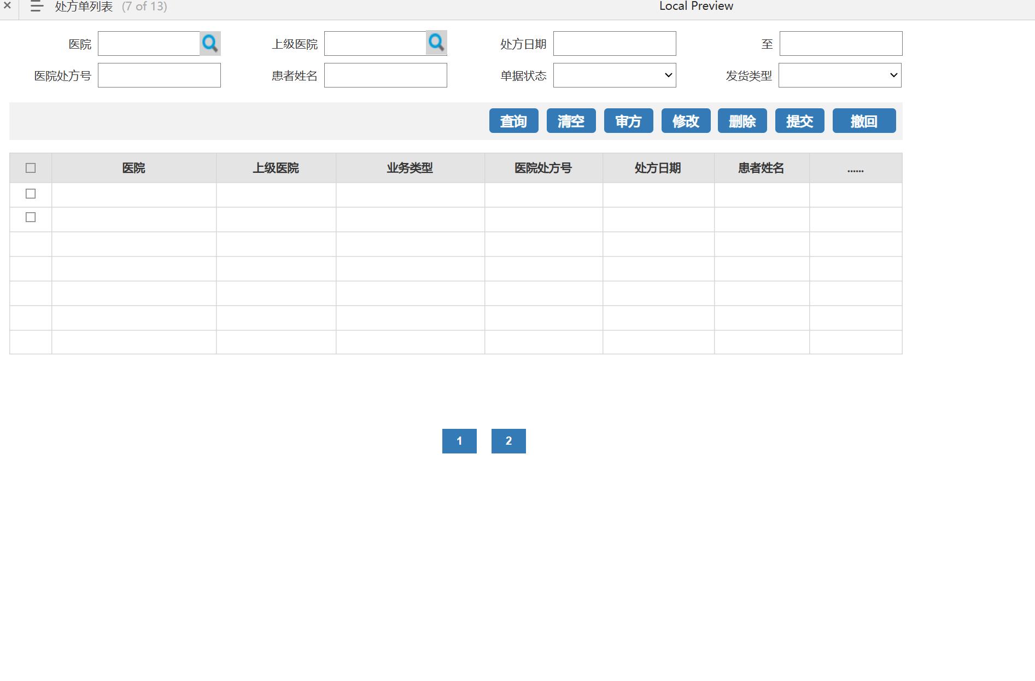The height and width of the screenshot is (681, 1035).
Task: Focus the 医院处方号 input field
Action: click(x=159, y=75)
